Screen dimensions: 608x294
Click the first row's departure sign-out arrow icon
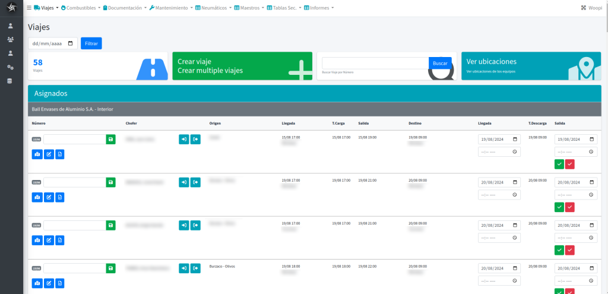point(195,139)
